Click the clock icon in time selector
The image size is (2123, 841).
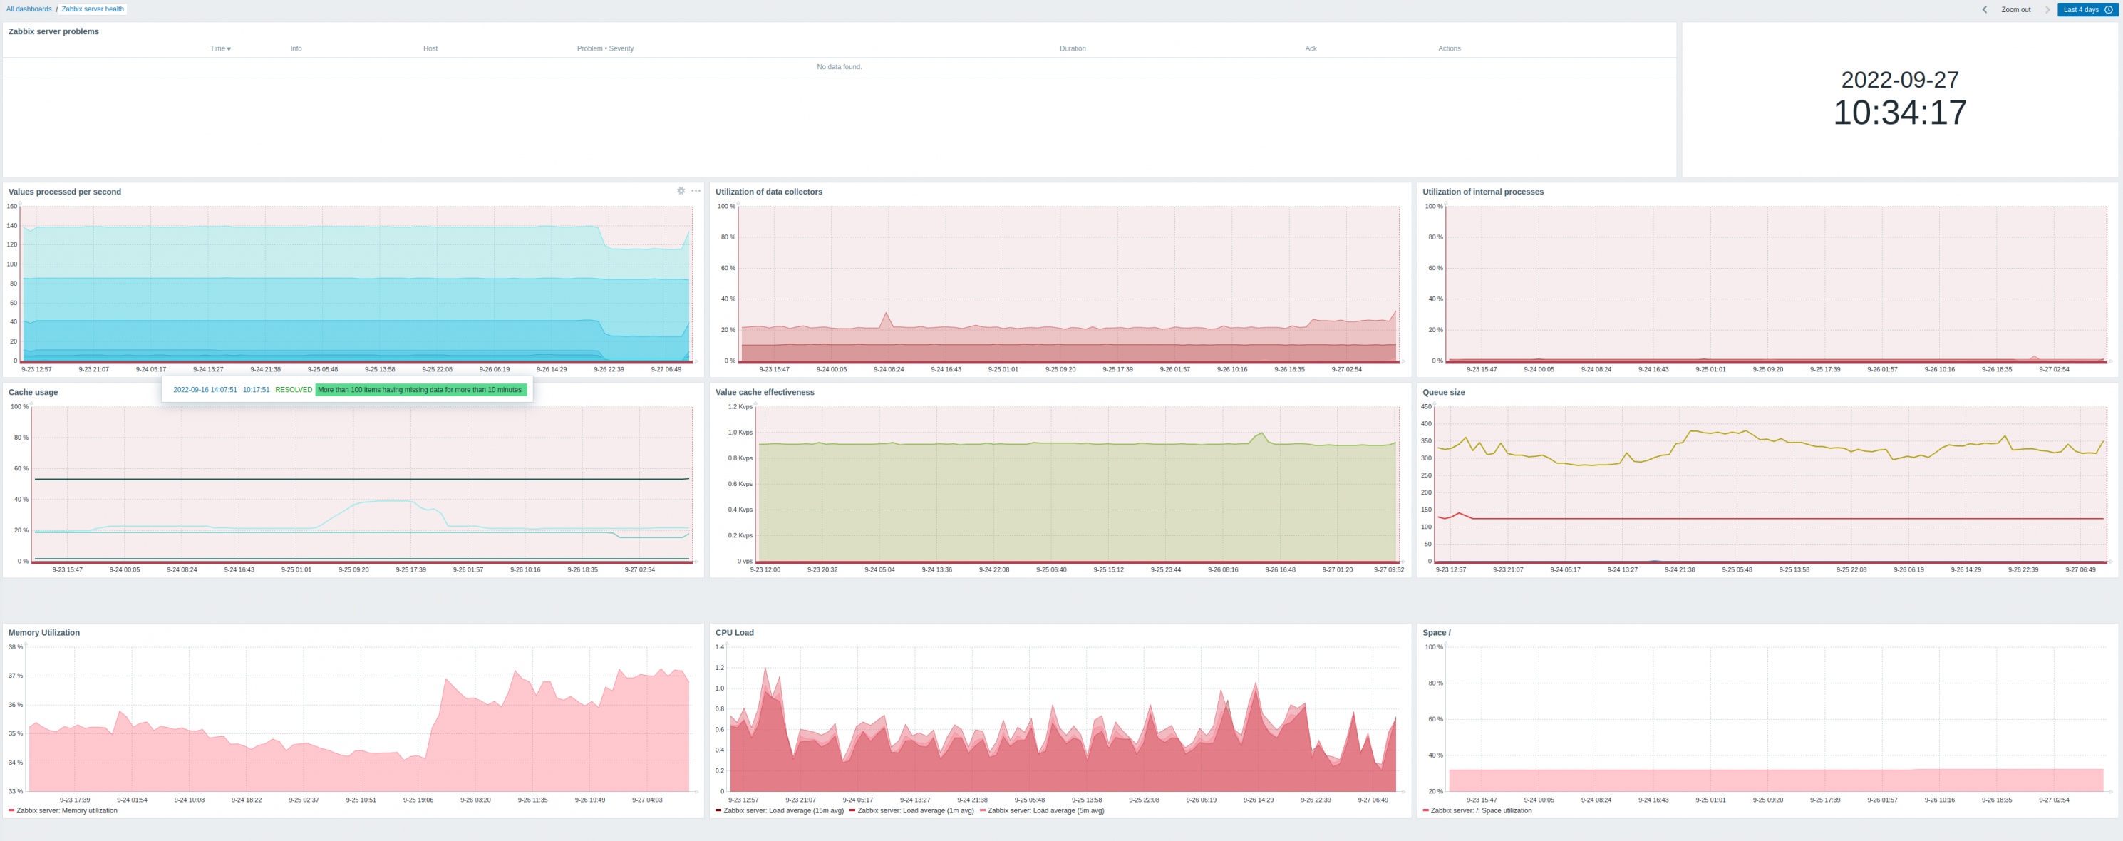tap(2109, 10)
